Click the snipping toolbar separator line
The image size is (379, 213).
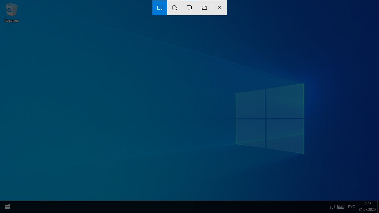(212, 8)
